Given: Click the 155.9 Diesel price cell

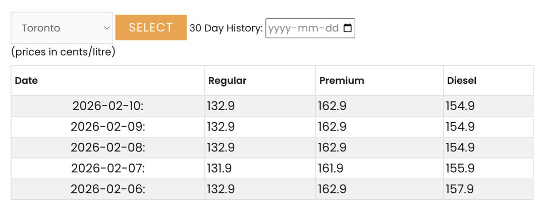Looking at the screenshot, I should coord(460,168).
